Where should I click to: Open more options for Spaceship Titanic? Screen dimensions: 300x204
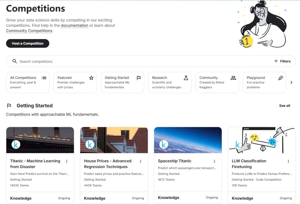(x=214, y=161)
